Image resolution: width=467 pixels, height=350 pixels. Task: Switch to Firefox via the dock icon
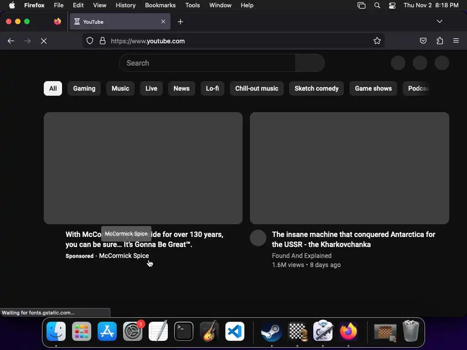coord(348,331)
